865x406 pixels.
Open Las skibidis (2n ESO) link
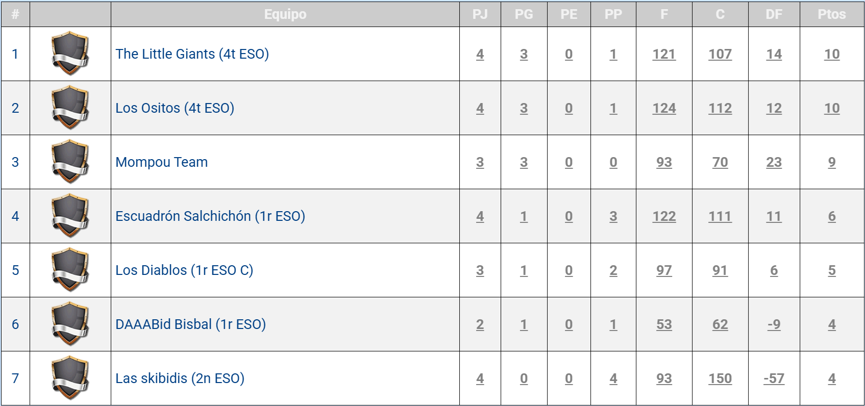pyautogui.click(x=180, y=378)
